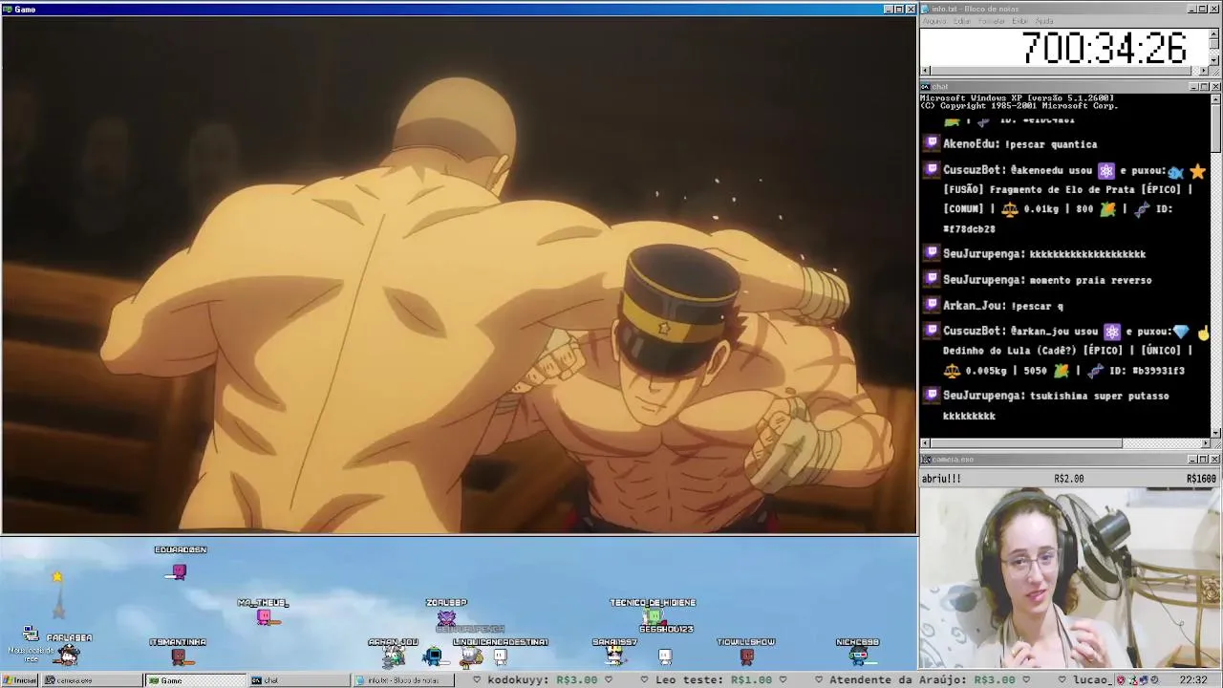The image size is (1223, 688).
Task: Click the Meus locais de rede desktop icon
Action: [x=31, y=643]
